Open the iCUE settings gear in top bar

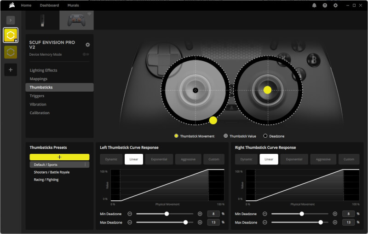pos(336,6)
